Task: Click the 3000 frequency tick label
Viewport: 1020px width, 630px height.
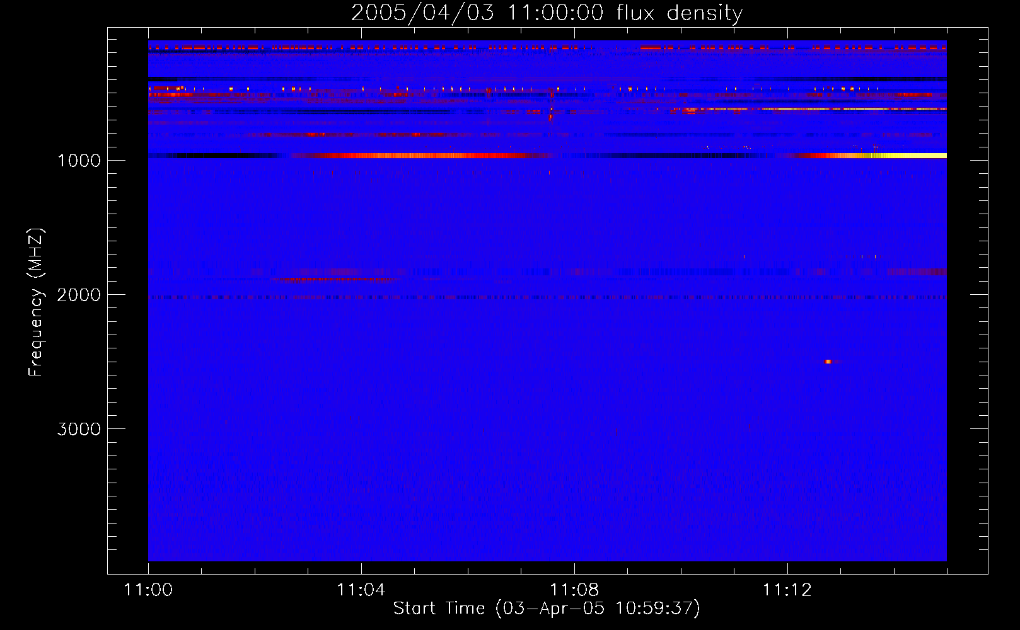Action: pos(79,429)
